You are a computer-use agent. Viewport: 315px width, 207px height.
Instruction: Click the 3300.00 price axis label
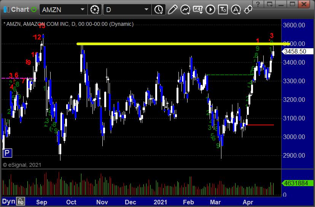[294, 81]
